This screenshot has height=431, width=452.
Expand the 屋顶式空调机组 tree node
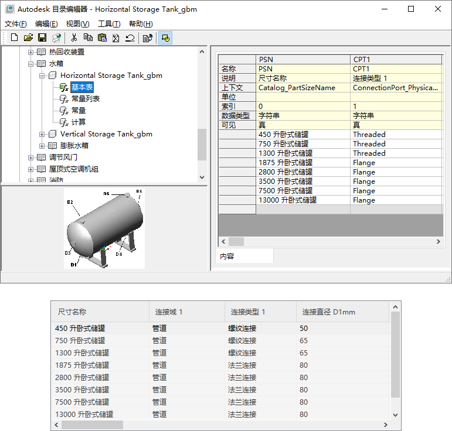pos(30,169)
